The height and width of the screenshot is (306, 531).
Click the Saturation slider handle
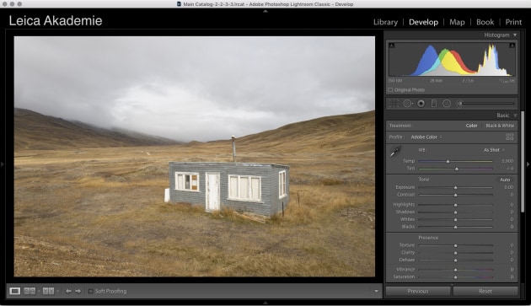pyautogui.click(x=455, y=277)
